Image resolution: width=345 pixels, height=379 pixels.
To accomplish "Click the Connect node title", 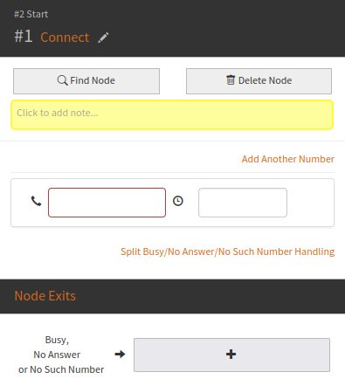I will coord(65,38).
